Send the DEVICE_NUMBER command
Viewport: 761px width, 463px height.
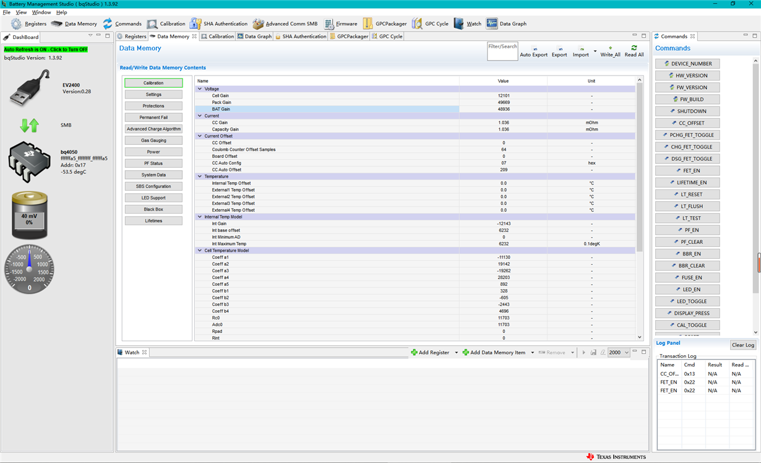point(687,64)
